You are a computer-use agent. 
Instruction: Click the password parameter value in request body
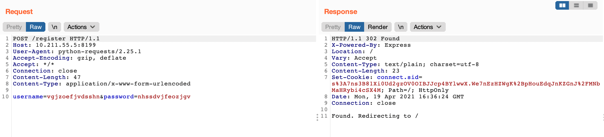pyautogui.click(x=164, y=97)
